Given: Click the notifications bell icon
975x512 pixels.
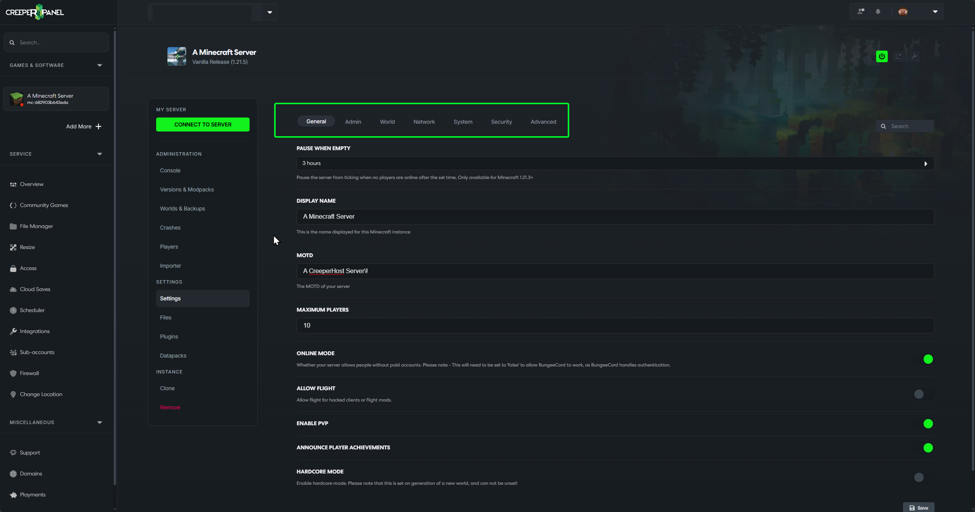Looking at the screenshot, I should pyautogui.click(x=878, y=11).
